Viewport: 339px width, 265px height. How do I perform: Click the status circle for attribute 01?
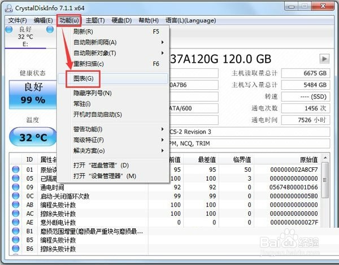coord(16,170)
